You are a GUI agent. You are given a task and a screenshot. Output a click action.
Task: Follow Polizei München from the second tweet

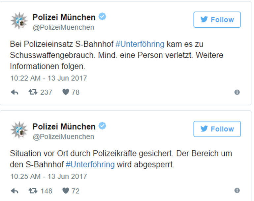(x=217, y=129)
